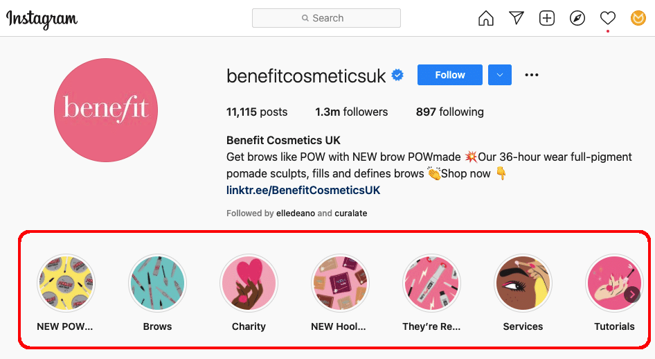Open the Explore compass icon
This screenshot has width=655, height=359.
577,18
